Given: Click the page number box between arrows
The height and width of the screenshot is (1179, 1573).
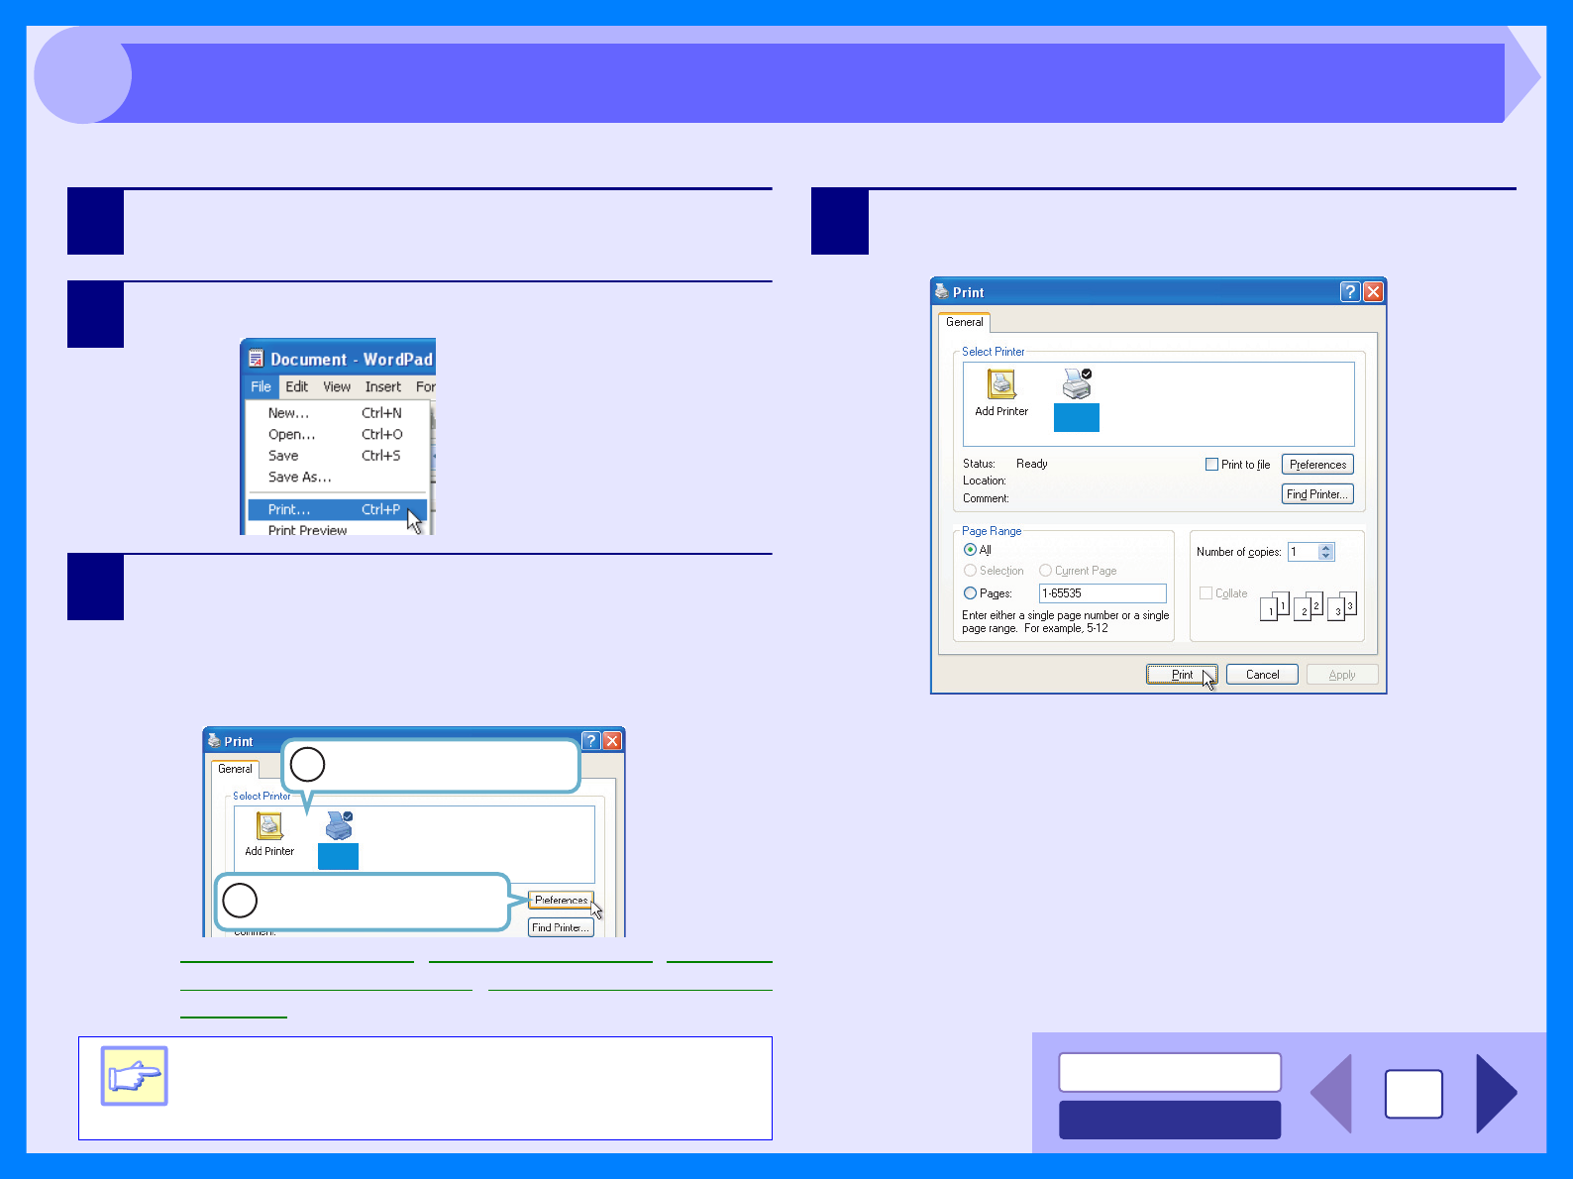Looking at the screenshot, I should click(1414, 1094).
